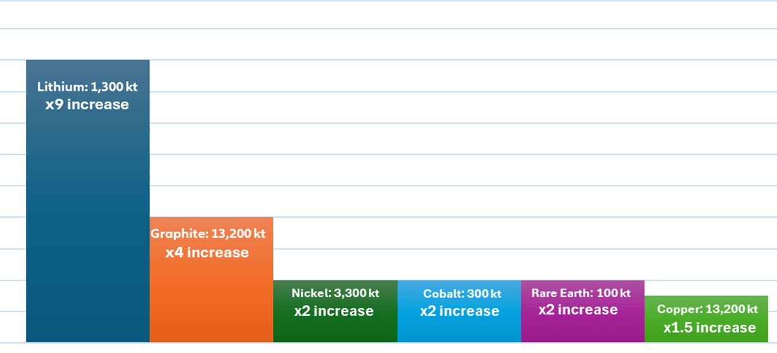Click the 'Nickel: 3,300 kt' label
The image size is (777, 353).
(x=335, y=293)
